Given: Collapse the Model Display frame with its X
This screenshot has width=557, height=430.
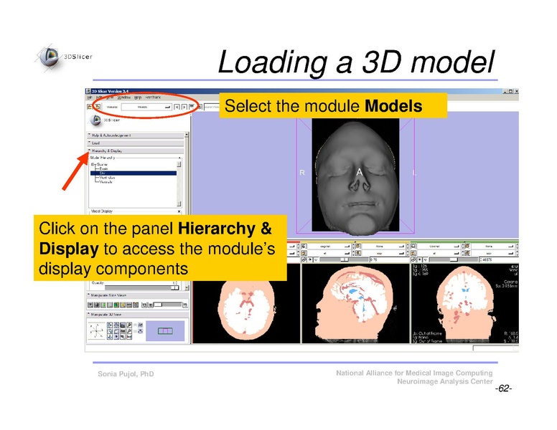Looking at the screenshot, I should pyautogui.click(x=179, y=211).
